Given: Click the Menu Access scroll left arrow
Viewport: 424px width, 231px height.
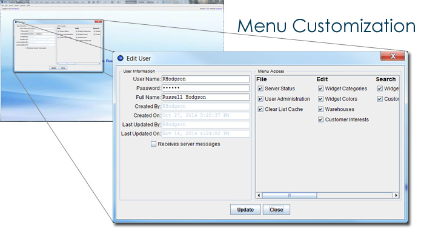Looking at the screenshot, I should click(x=259, y=195).
